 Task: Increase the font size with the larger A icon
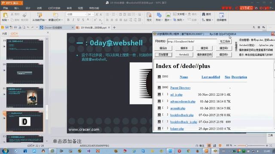point(97,14)
